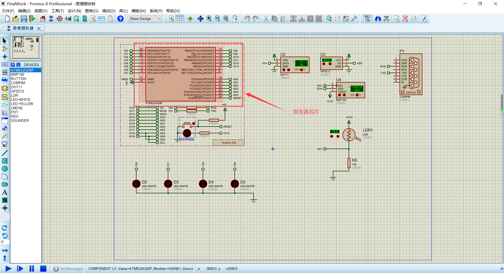This screenshot has width=504, height=273.
Task: Select LM016L in the devices list
Action: (x=26, y=108)
